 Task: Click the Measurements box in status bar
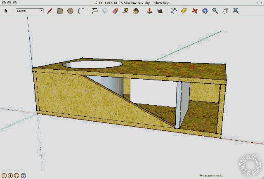pyautogui.click(x=211, y=175)
